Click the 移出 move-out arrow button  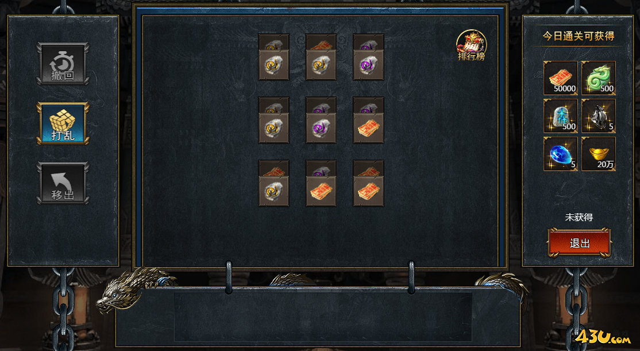coord(63,183)
